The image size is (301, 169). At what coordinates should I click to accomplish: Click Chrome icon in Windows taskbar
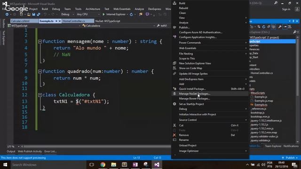103,165
